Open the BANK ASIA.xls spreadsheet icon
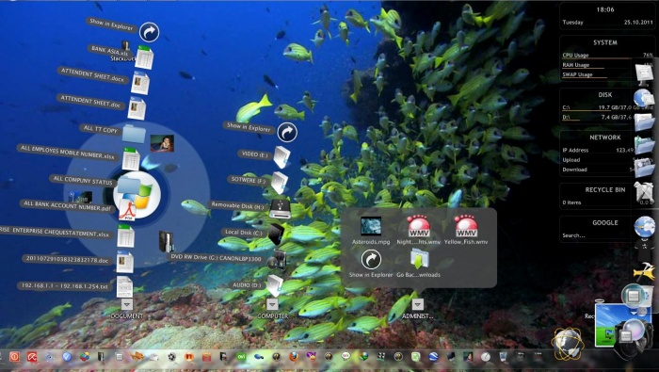 144,57
